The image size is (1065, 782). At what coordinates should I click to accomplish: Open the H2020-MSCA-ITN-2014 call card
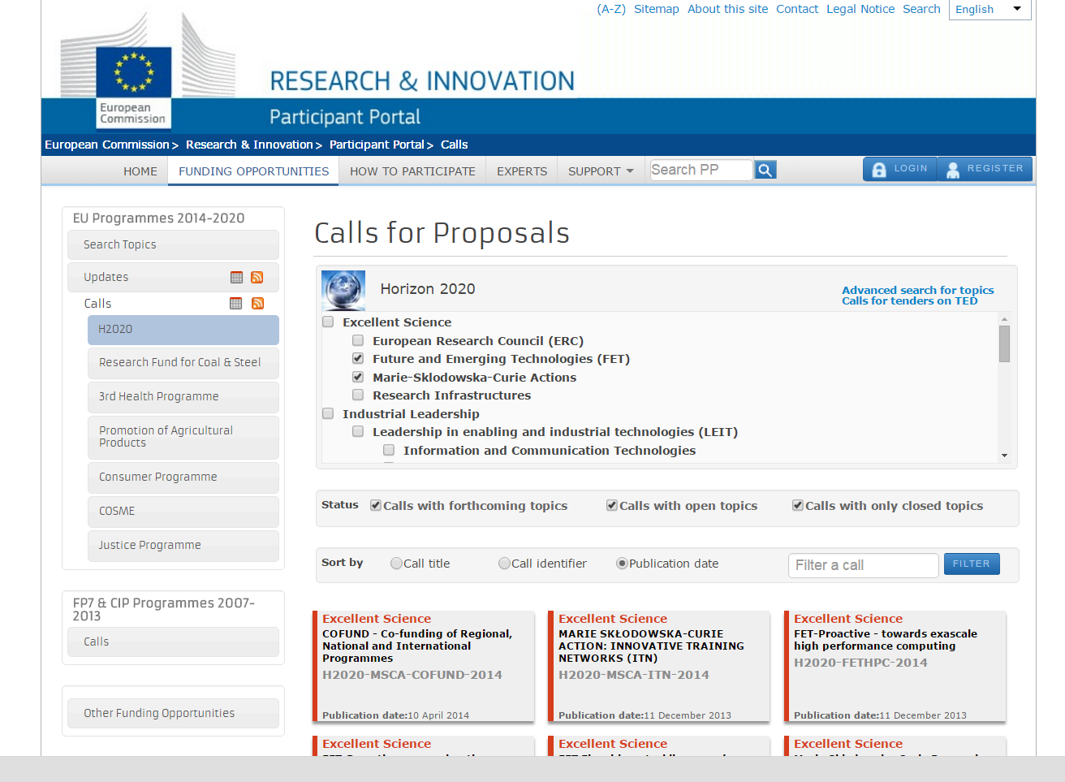(659, 666)
